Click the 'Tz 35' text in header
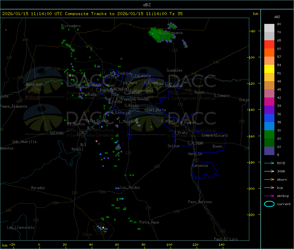The height and width of the screenshot is (249, 294). click(176, 14)
